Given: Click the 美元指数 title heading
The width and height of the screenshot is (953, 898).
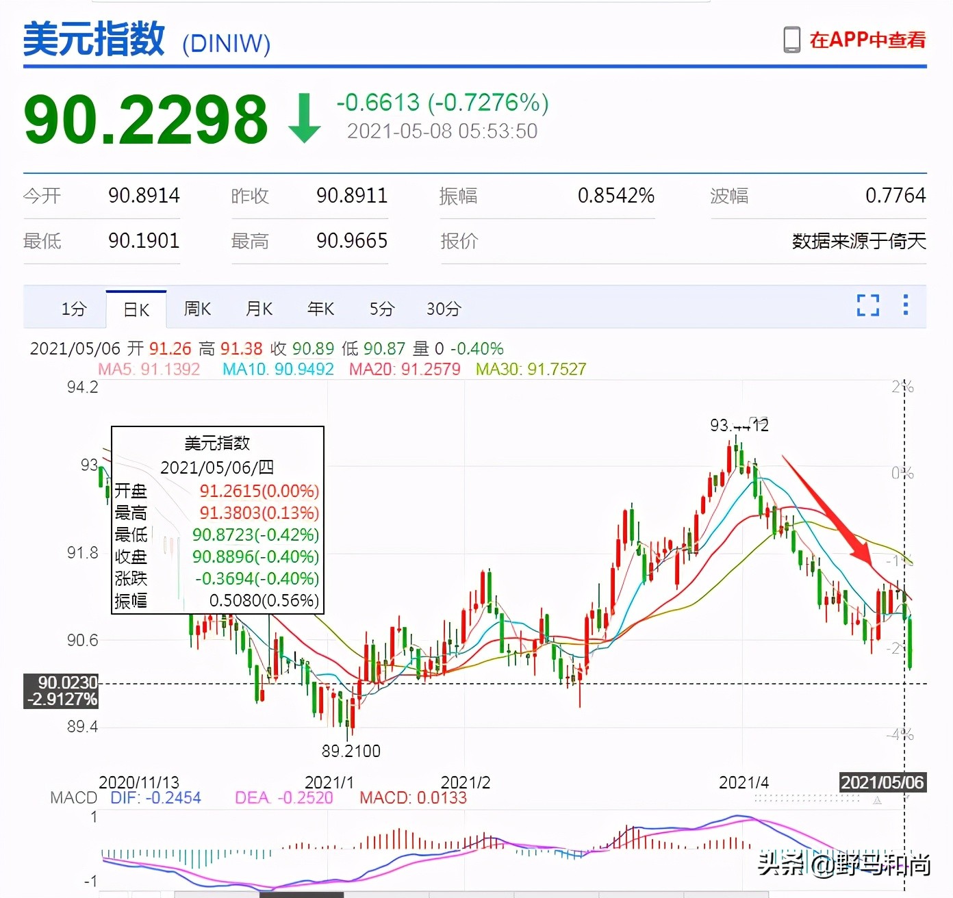Looking at the screenshot, I should pos(93,40).
